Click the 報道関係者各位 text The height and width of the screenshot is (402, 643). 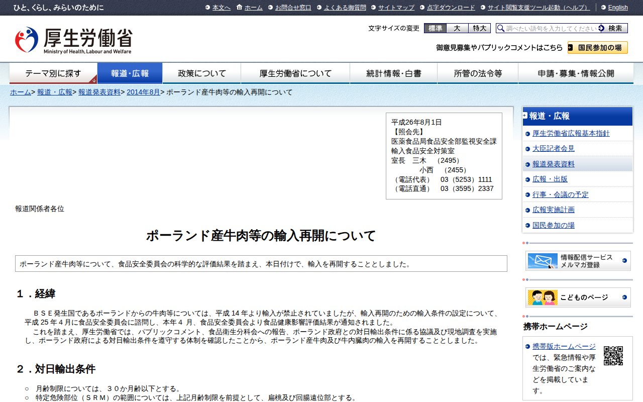click(40, 209)
